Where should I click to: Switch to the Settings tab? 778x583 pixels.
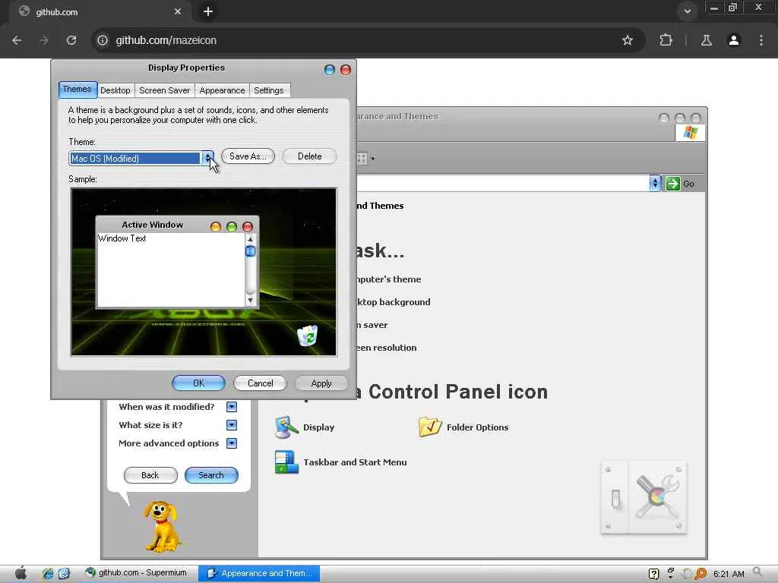click(269, 91)
